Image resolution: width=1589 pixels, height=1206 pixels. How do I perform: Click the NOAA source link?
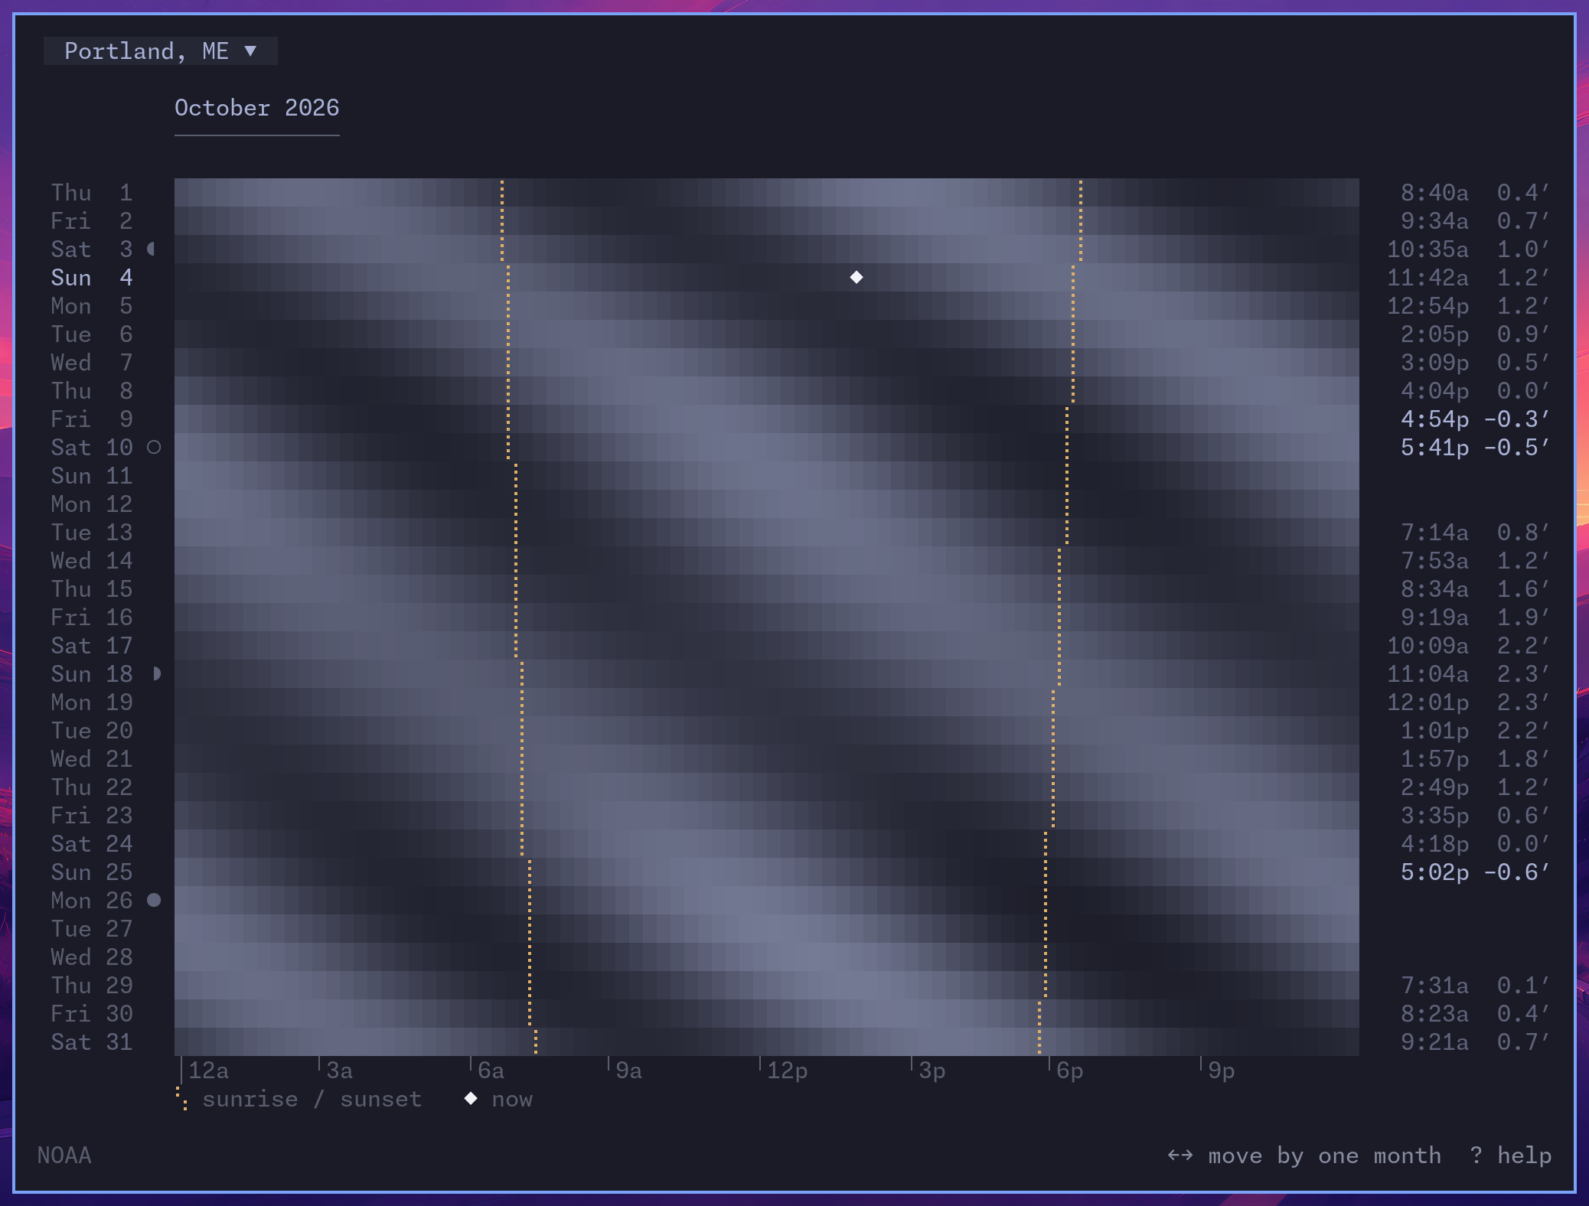pyautogui.click(x=64, y=1155)
